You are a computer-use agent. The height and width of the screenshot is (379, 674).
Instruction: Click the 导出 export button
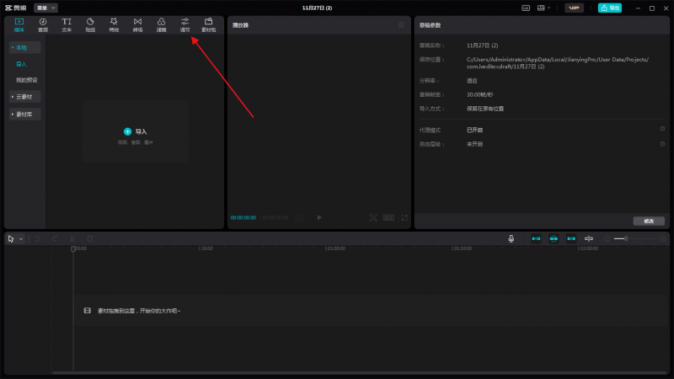[x=609, y=8]
